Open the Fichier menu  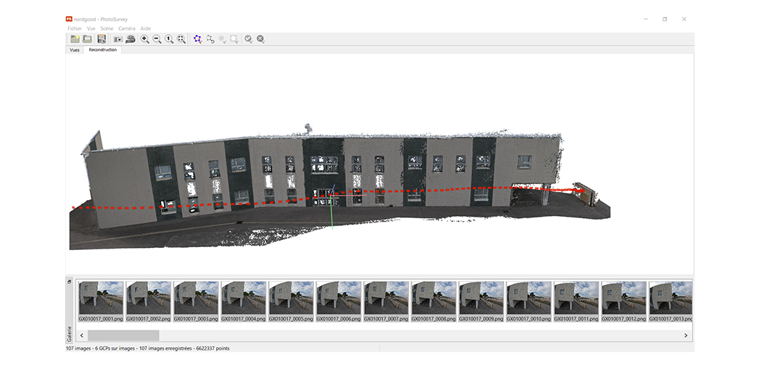click(75, 28)
